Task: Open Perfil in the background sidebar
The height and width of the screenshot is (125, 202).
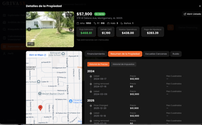Action: click(x=11, y=54)
